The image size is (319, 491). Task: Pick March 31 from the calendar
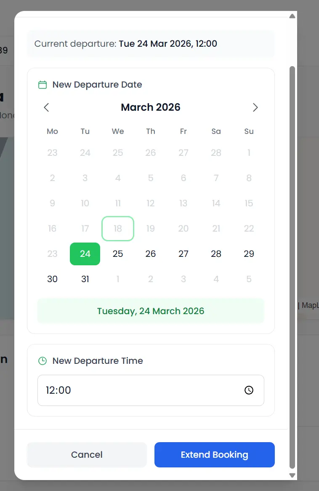click(85, 279)
